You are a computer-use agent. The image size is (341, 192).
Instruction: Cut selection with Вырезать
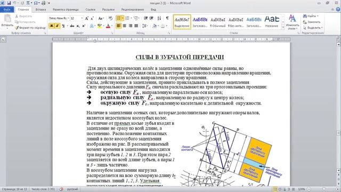click(x=23, y=17)
